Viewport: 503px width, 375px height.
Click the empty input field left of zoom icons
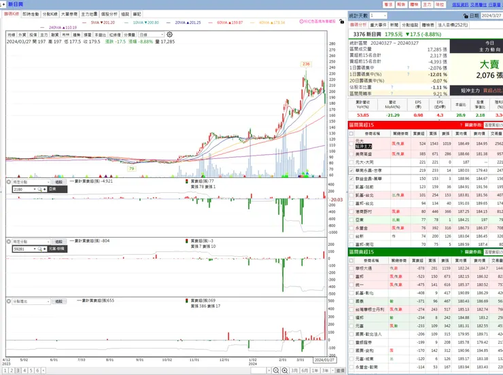coord(258,370)
